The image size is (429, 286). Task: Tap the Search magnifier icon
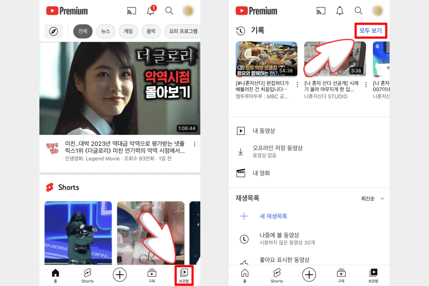point(169,11)
